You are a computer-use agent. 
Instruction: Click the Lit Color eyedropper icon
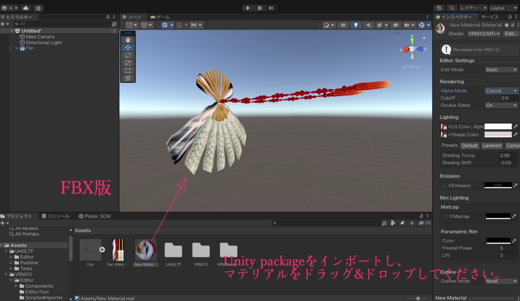[x=515, y=126]
